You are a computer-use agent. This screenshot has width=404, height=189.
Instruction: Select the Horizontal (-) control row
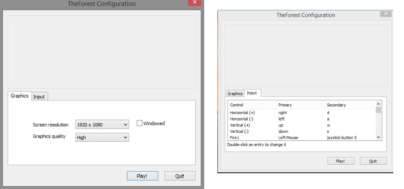tap(302, 119)
